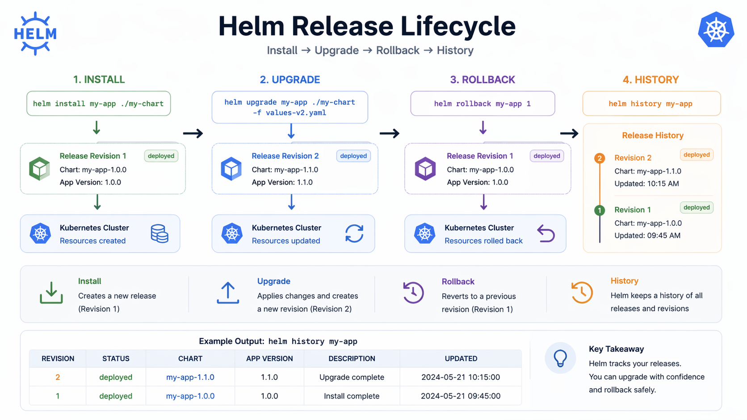This screenshot has width=747, height=420.
Task: Click the 1.0.0 app version table cell
Action: coord(269,396)
